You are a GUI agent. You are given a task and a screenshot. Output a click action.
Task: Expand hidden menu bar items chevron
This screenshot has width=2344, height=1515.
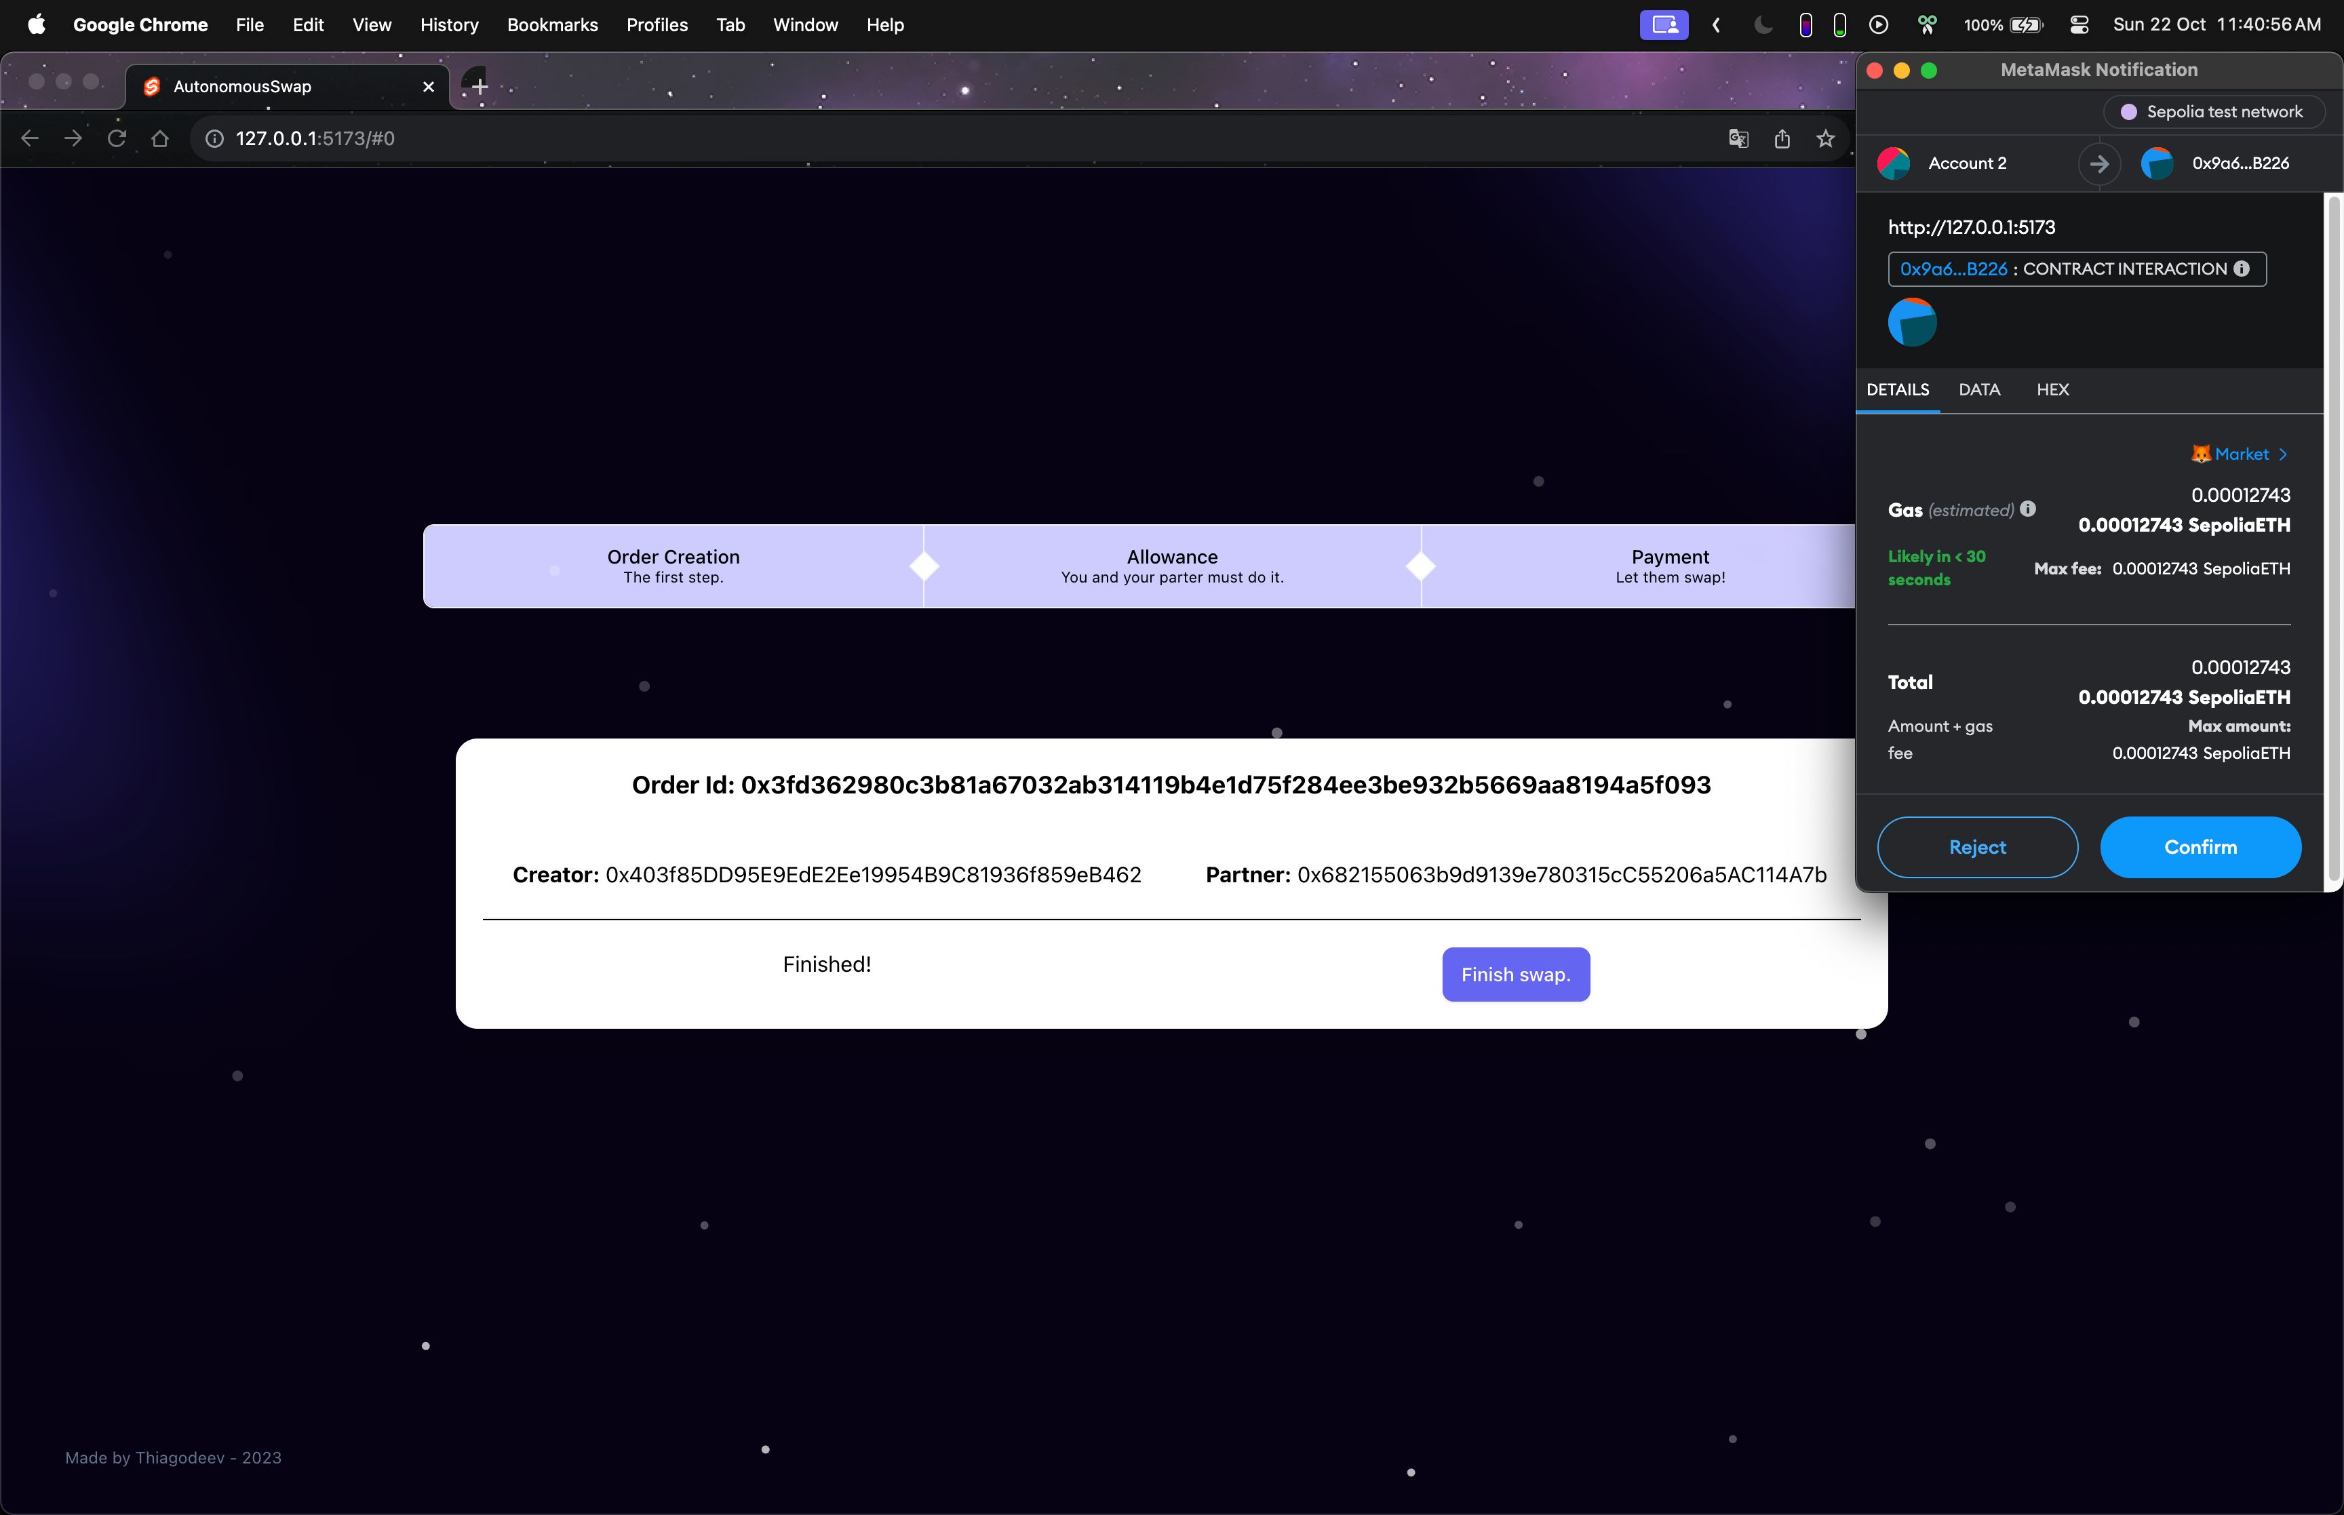1717,24
